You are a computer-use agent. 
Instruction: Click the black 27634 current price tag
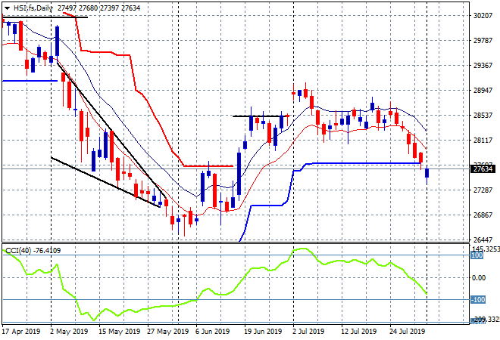coord(483,169)
